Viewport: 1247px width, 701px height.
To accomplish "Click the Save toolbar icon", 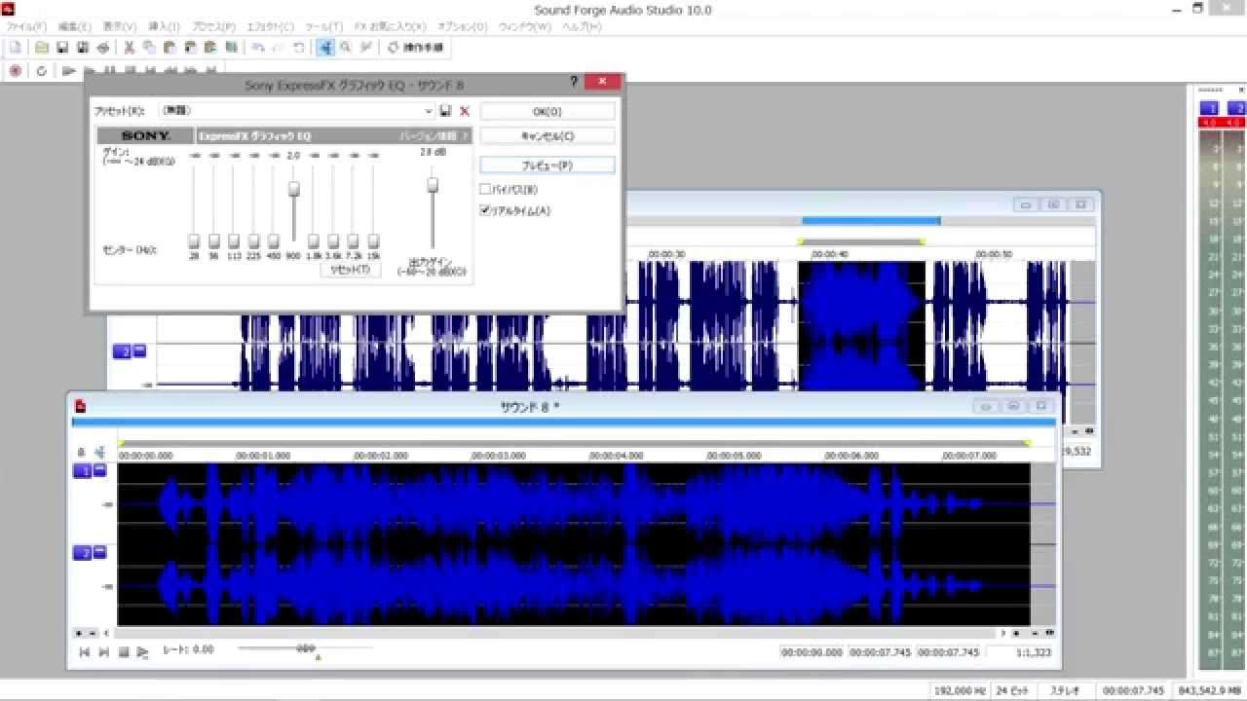I will [62, 47].
